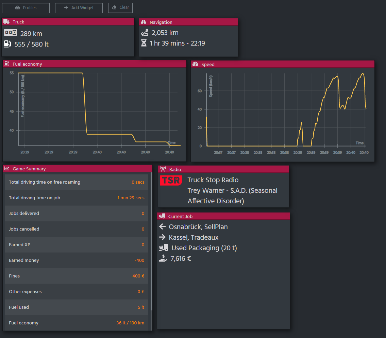Click the odometer icon next to 289 km
Image resolution: width=386 pixels, height=338 pixels.
[x=10, y=33]
